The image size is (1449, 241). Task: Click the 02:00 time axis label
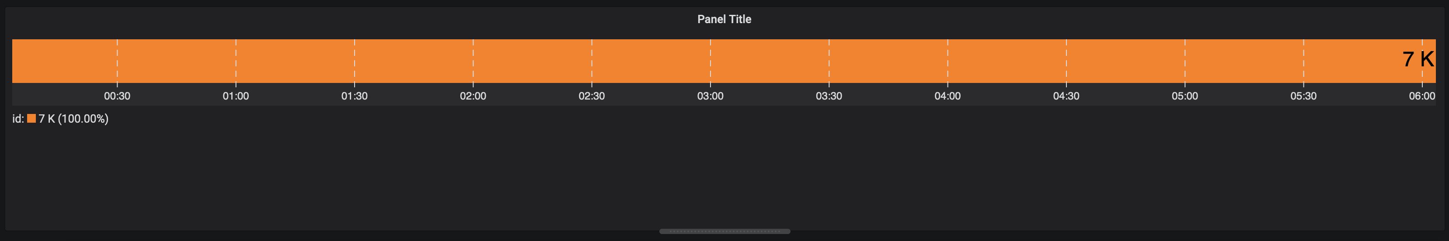coord(473,96)
